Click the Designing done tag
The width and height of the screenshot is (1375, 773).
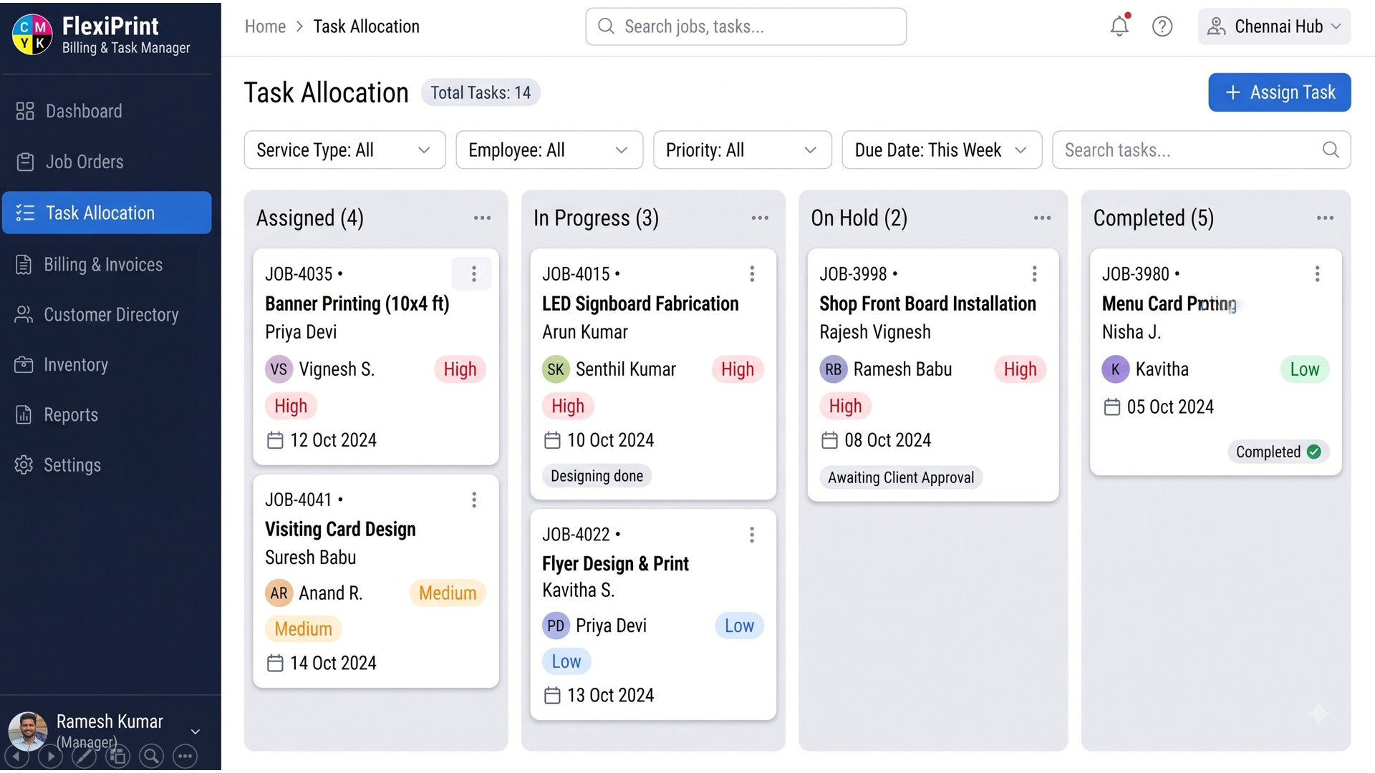click(597, 476)
